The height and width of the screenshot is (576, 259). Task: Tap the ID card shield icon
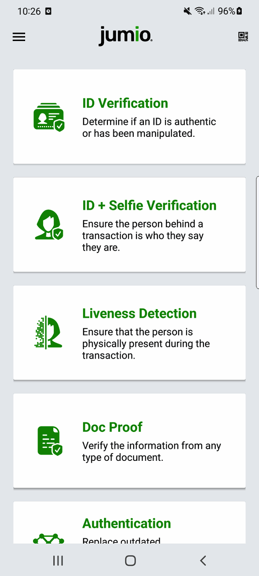pyautogui.click(x=49, y=117)
